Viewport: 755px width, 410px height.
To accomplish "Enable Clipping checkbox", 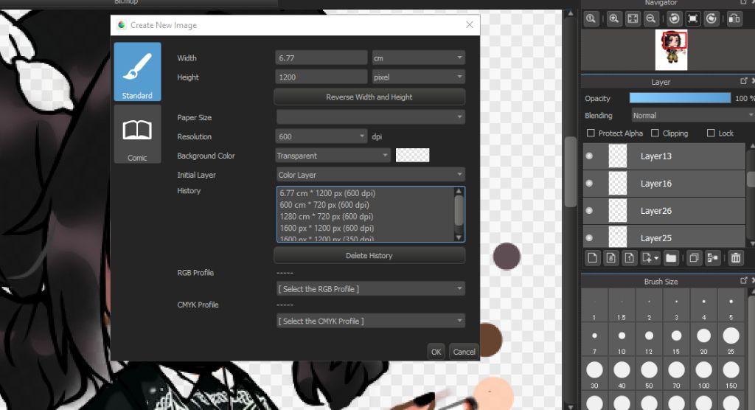I will click(x=655, y=133).
